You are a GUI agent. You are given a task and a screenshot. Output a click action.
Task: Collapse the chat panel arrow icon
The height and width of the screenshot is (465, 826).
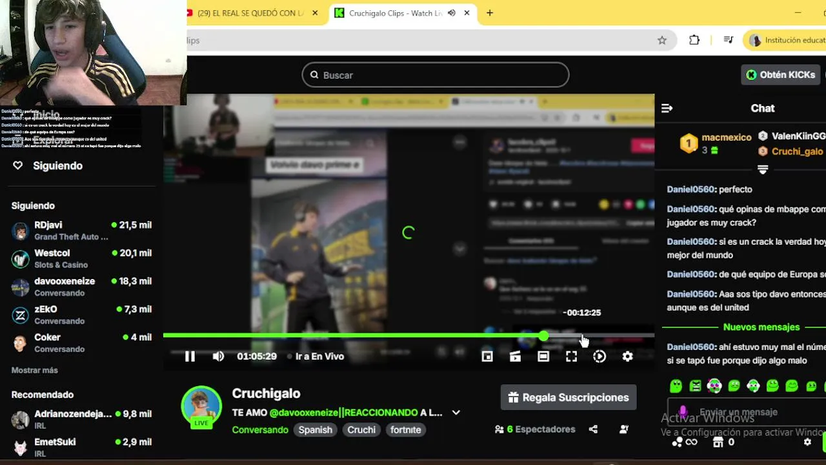pos(667,108)
